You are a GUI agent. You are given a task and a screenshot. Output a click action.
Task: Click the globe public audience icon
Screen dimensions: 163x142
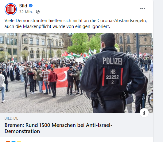(x=38, y=12)
